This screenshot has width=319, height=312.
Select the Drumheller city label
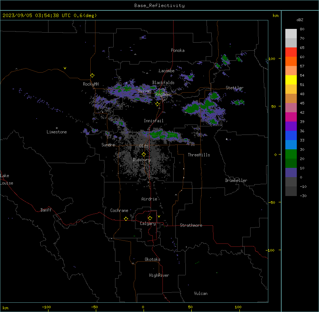pos(236,180)
